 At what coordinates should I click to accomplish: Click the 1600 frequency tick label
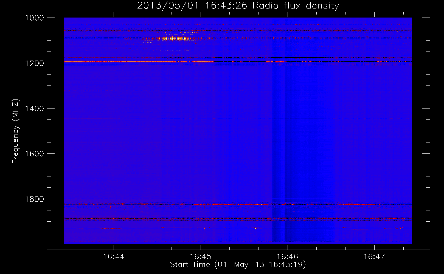click(x=34, y=154)
